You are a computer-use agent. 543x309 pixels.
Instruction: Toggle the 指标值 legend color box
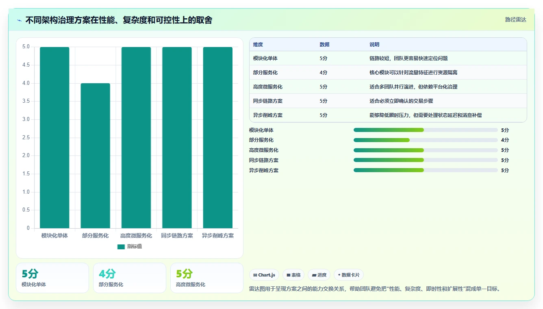pyautogui.click(x=121, y=246)
